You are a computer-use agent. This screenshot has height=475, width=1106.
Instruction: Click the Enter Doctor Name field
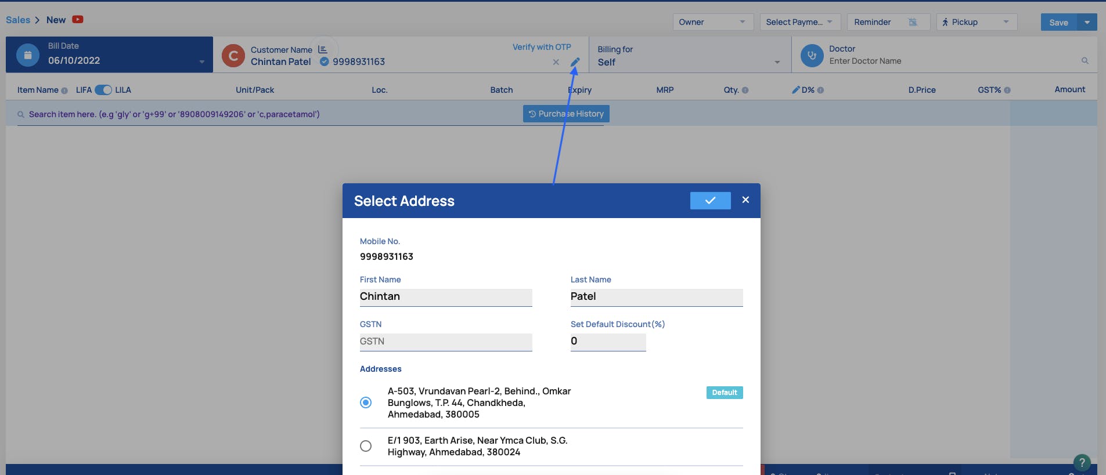[x=952, y=61]
